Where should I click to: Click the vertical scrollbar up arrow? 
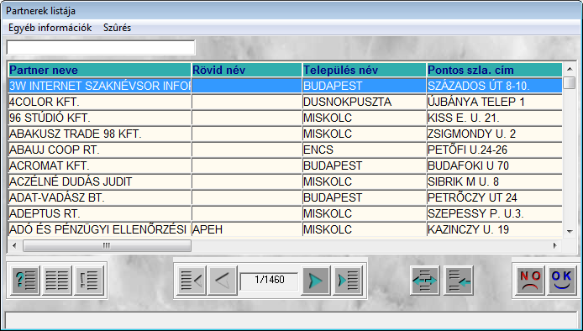(x=570, y=69)
